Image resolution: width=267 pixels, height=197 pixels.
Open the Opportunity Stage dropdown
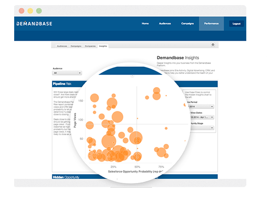coord(202,128)
